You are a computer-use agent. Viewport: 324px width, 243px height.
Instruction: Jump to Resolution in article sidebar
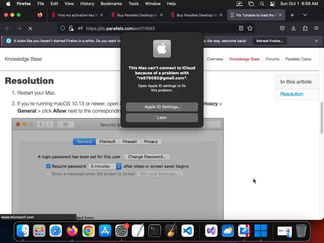[x=291, y=94]
